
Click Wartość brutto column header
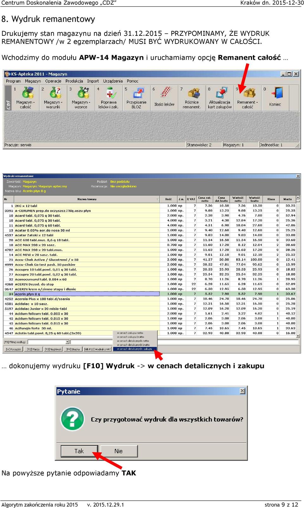(255, 199)
